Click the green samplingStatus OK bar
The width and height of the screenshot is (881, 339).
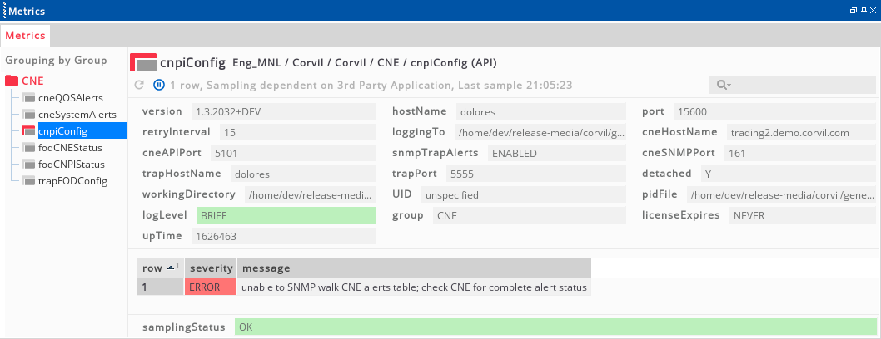pyautogui.click(x=555, y=327)
